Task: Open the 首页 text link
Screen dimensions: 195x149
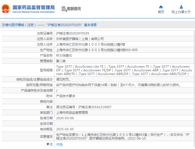Action: tap(161, 12)
